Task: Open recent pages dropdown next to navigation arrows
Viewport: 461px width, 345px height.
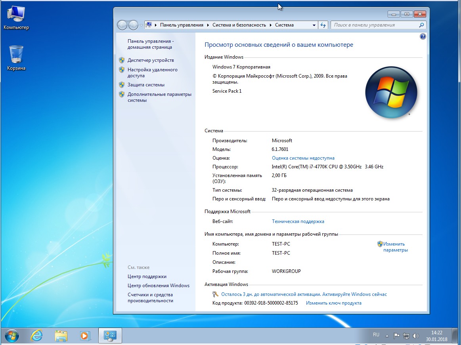Action: pos(142,25)
